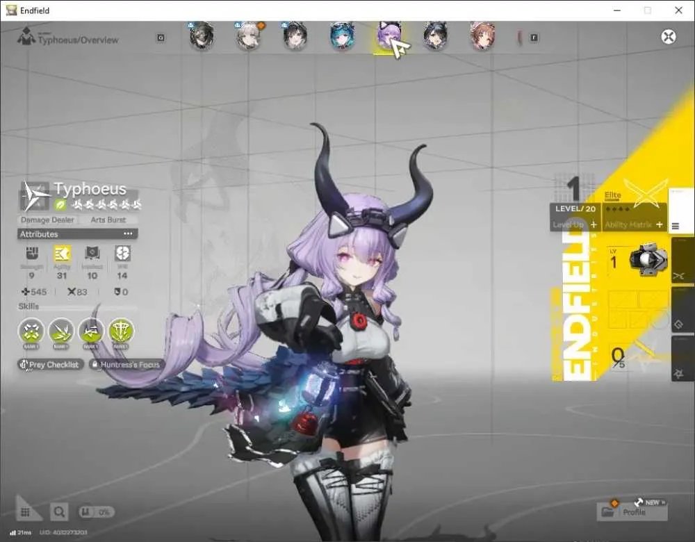
Task: Click the Typhoeus class emblem icon
Action: coord(35,195)
